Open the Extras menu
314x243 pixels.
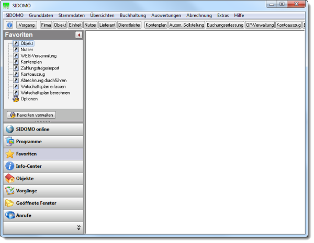point(223,15)
